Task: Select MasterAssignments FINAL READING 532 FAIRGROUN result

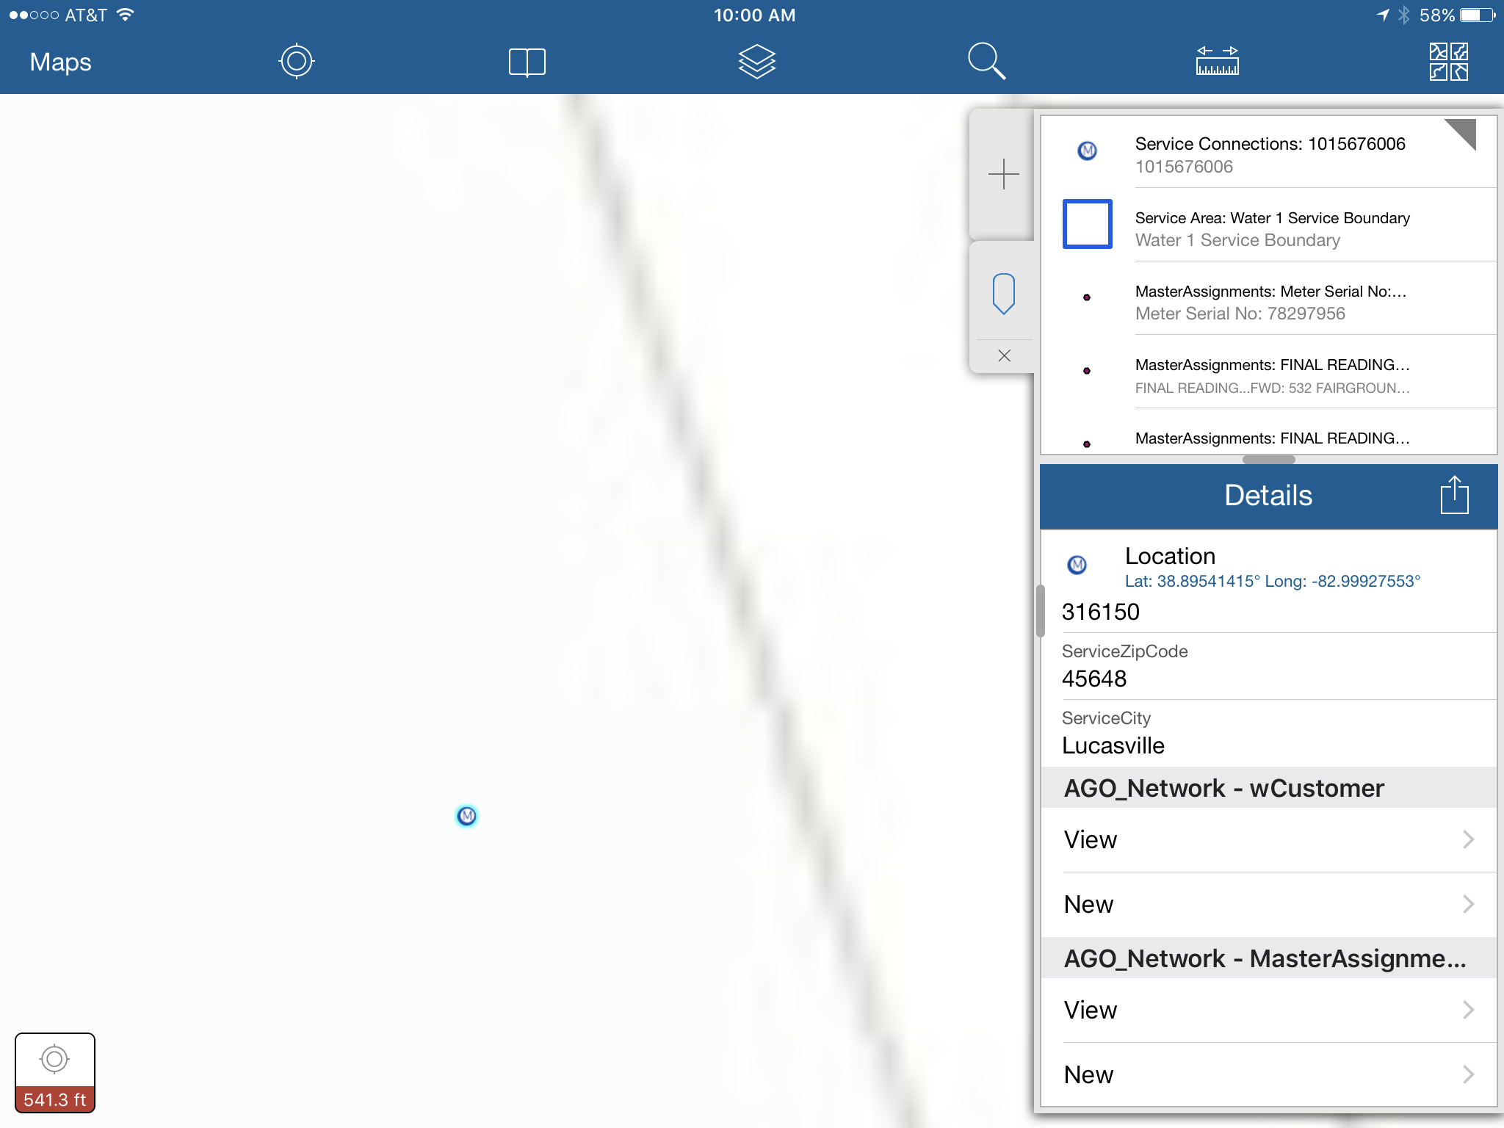Action: coord(1269,372)
